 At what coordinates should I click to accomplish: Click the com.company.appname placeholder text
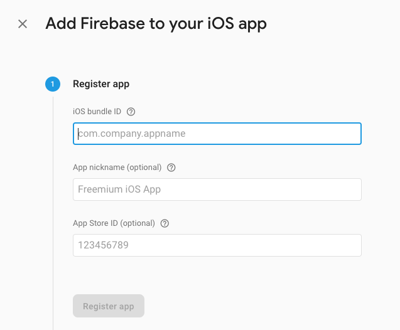(132, 134)
